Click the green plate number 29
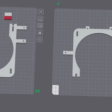The height and width of the screenshot is (112, 112). click(x=38, y=91)
